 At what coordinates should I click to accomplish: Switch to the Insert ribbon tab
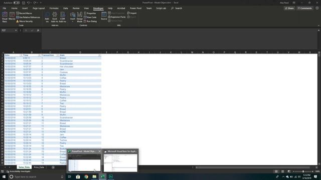pos(25,8)
